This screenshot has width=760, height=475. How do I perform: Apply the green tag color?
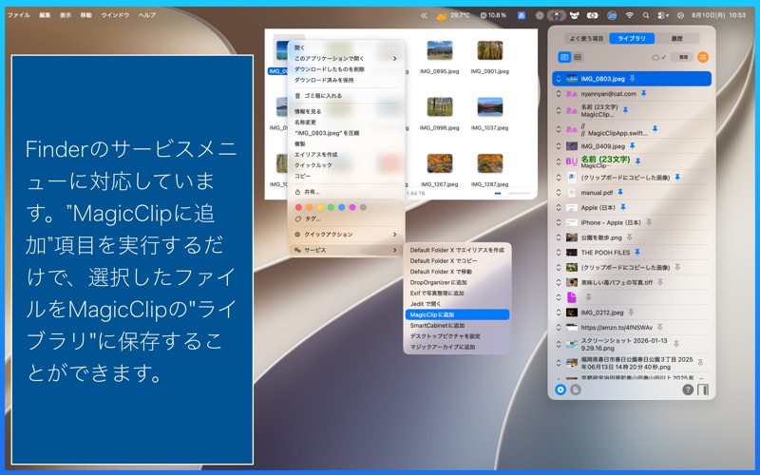point(331,207)
